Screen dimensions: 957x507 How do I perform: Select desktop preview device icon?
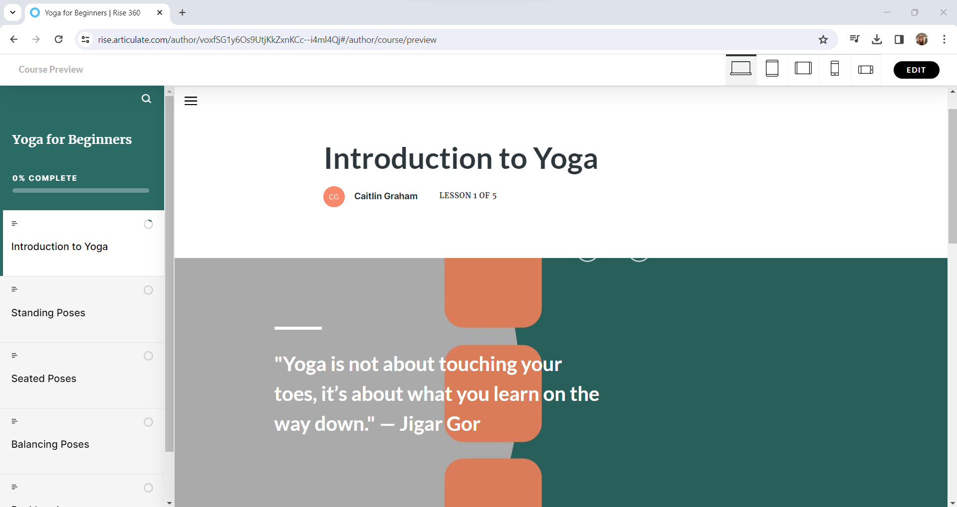741,69
